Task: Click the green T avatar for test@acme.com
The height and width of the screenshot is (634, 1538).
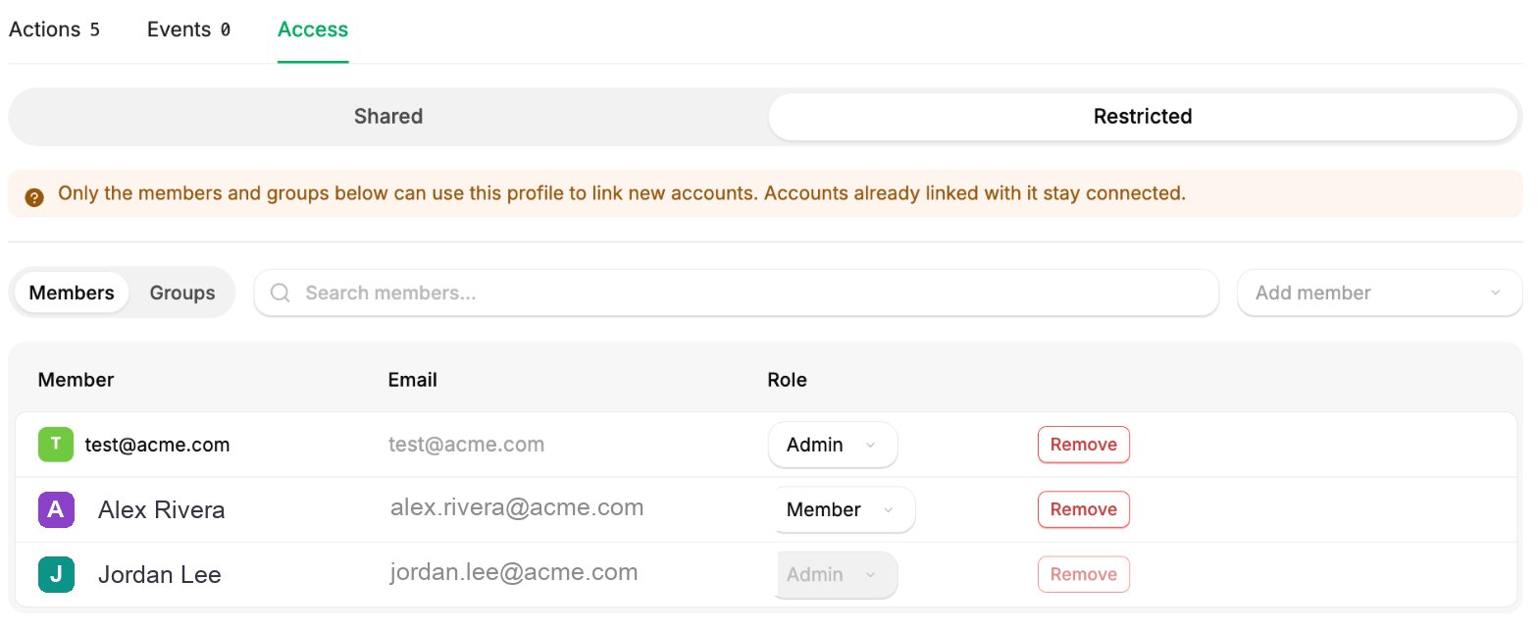Action: [x=56, y=444]
